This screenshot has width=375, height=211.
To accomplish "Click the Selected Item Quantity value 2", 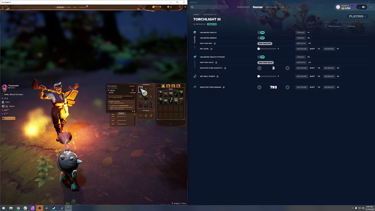I will click(273, 68).
